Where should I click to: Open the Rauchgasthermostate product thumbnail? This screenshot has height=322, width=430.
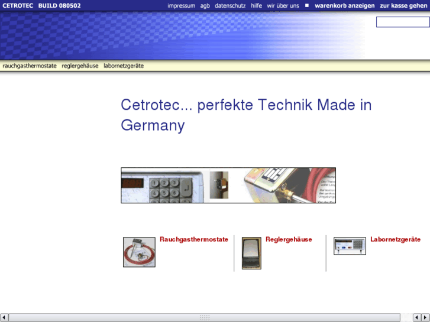point(139,252)
